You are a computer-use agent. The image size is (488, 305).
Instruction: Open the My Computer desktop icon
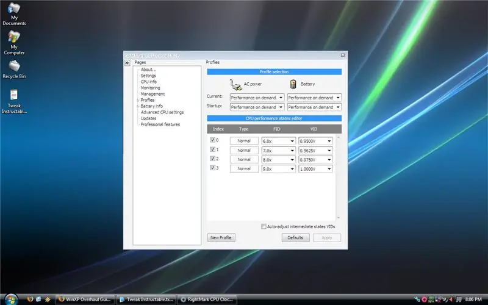click(14, 43)
